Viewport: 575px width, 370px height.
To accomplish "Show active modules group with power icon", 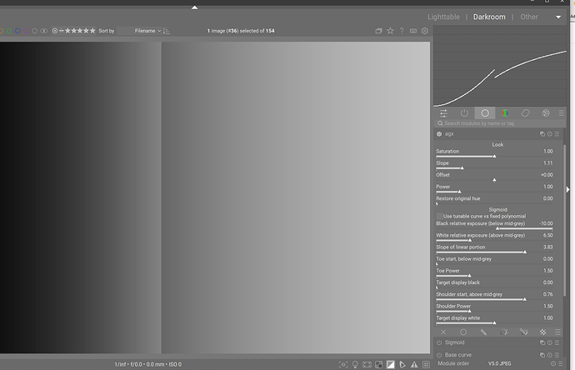I will (x=464, y=112).
